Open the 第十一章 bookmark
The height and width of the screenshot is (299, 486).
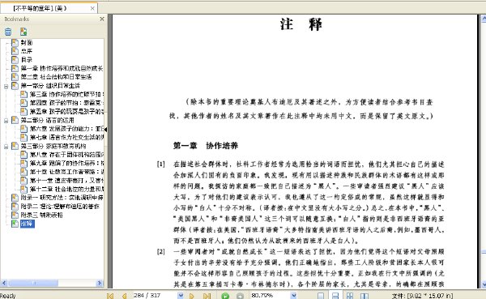pos(66,180)
